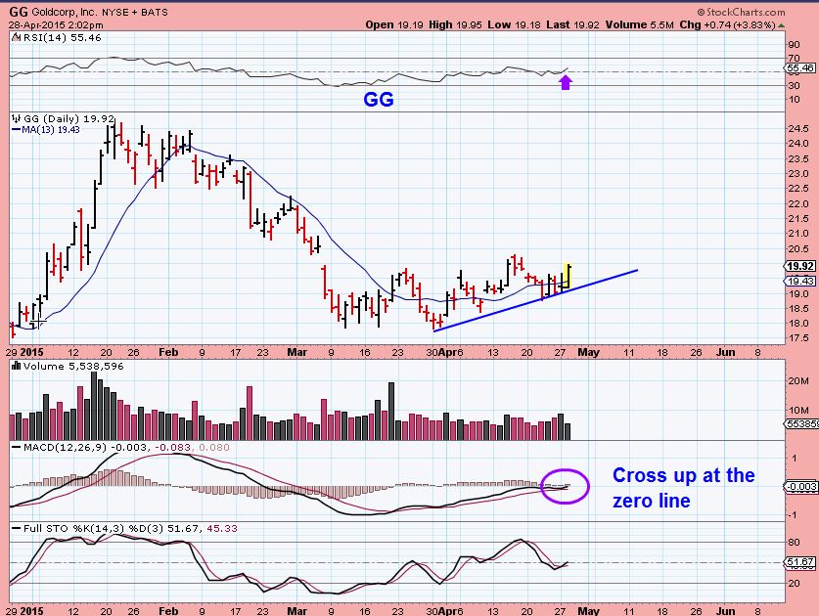Click the 30 level label on the RSI axis
Image resolution: width=819 pixels, height=616 pixels.
794,85
